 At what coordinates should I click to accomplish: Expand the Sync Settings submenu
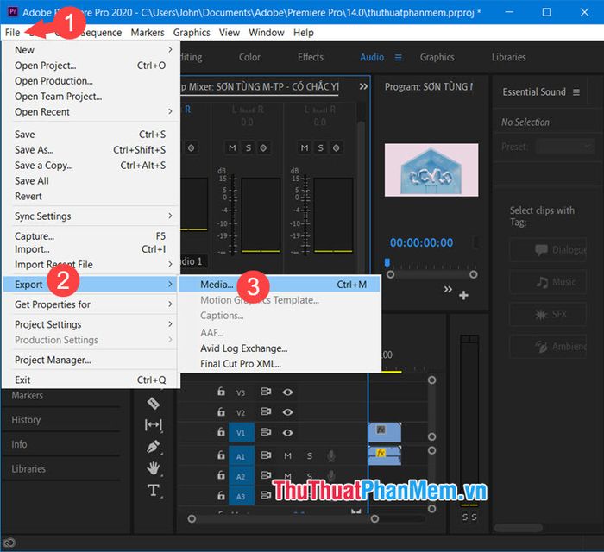(91, 216)
